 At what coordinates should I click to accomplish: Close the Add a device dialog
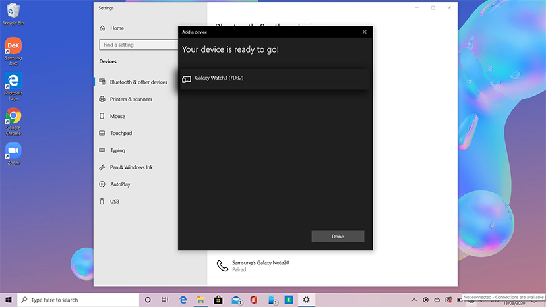click(x=364, y=32)
